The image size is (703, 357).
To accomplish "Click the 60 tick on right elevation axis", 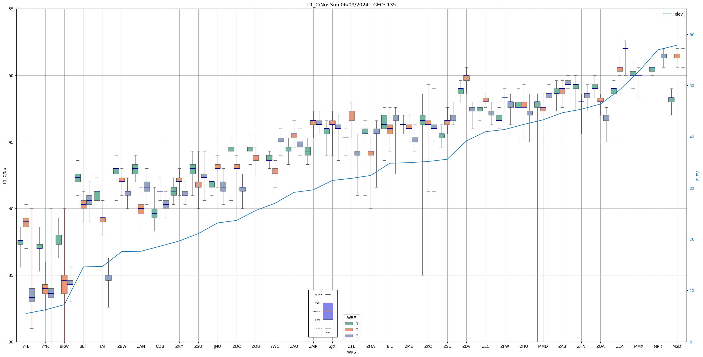I will [692, 35].
